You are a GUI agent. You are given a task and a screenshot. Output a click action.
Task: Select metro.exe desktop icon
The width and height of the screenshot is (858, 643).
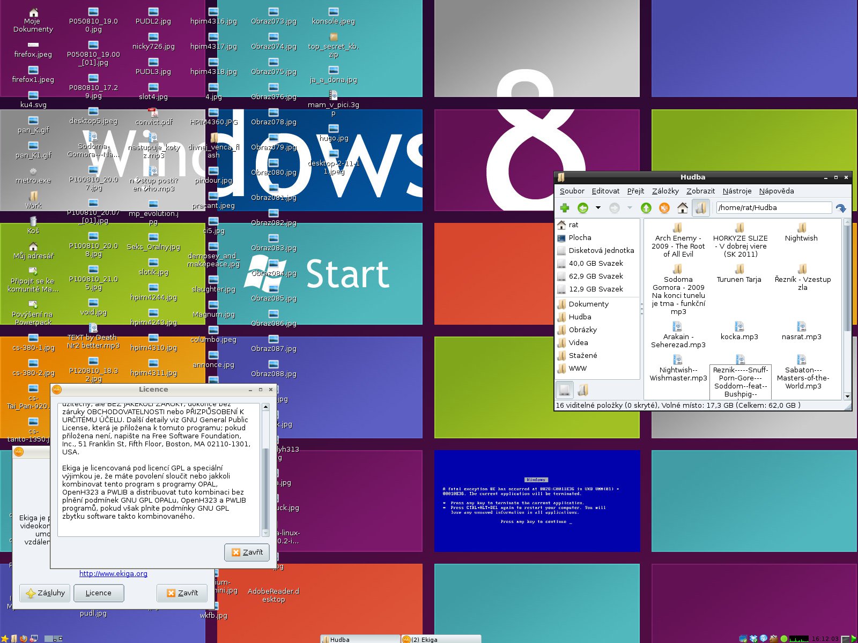[33, 176]
